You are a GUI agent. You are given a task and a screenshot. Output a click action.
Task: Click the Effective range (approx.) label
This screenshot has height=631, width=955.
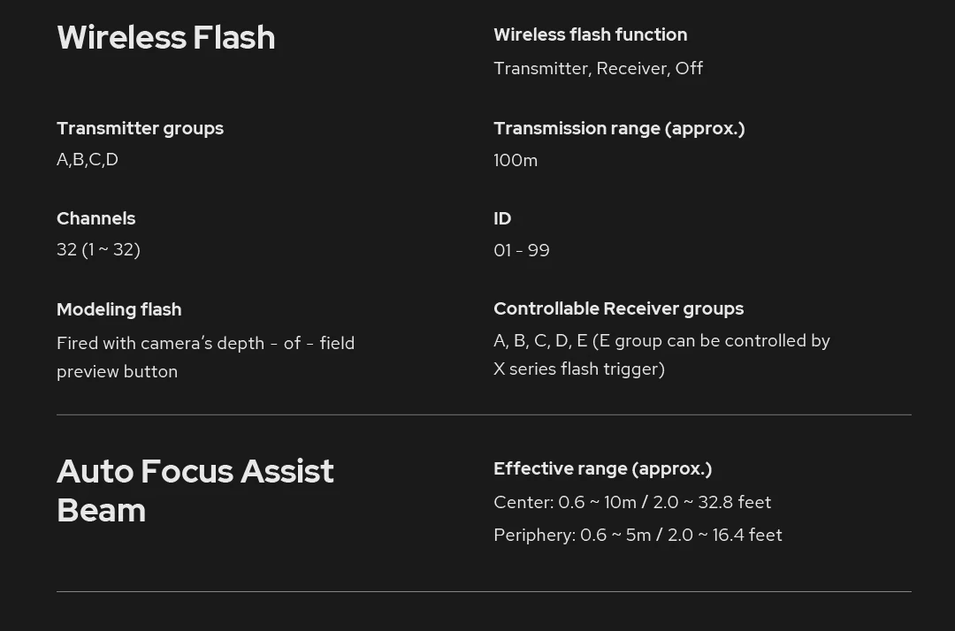pyautogui.click(x=602, y=468)
